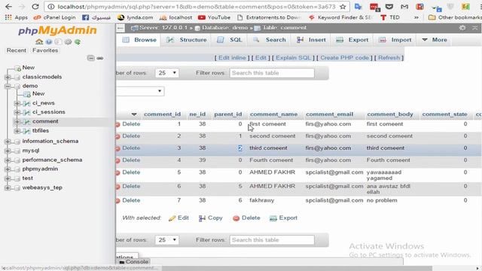482x271 pixels.
Task: Click the green reload navigation icon in sidebar
Action: (78, 41)
